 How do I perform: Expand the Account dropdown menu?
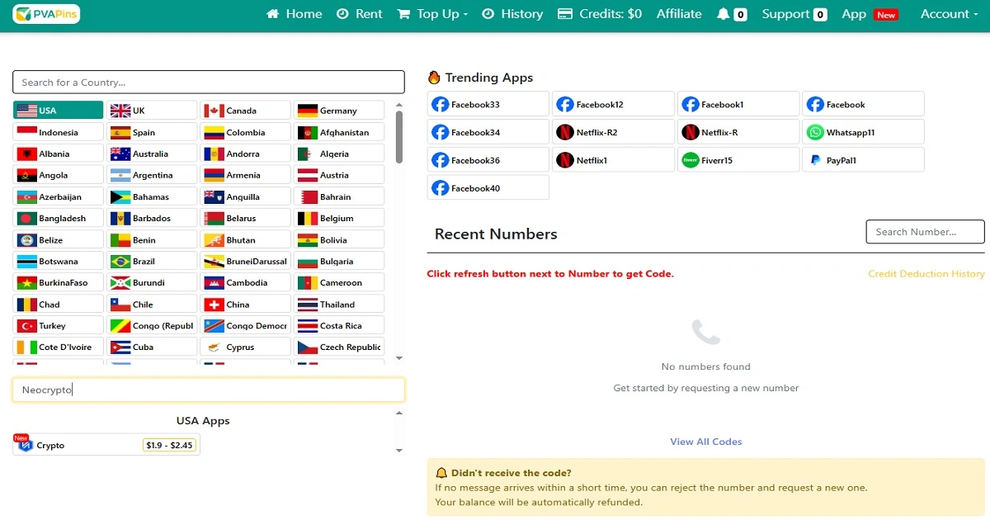949,14
